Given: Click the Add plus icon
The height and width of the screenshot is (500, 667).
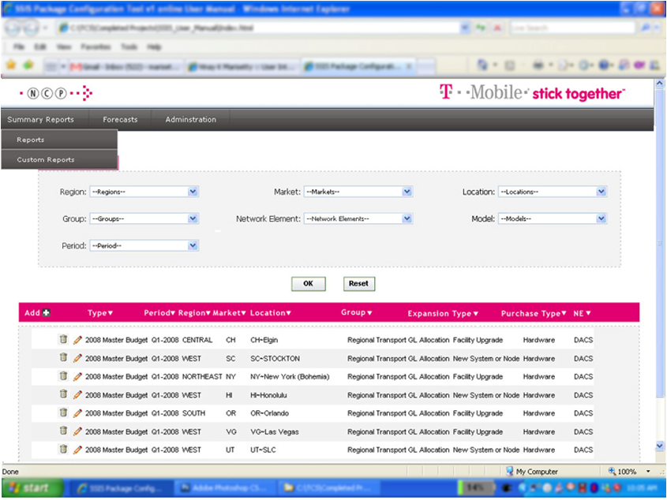Looking at the screenshot, I should click(47, 313).
